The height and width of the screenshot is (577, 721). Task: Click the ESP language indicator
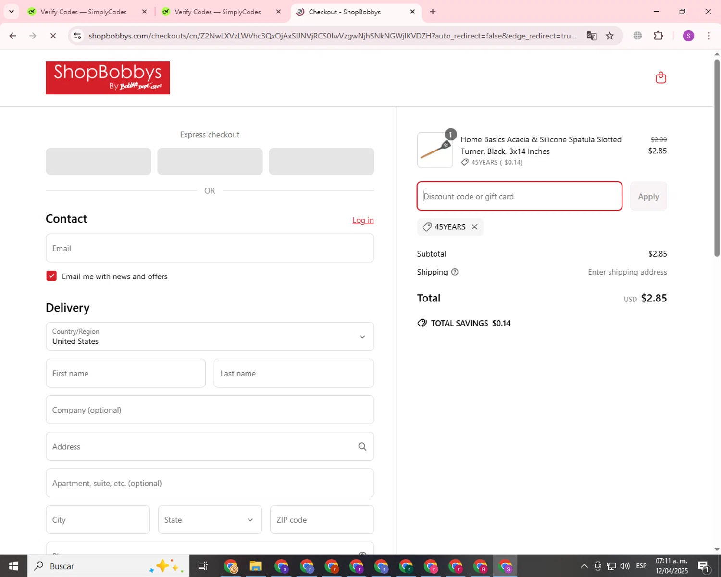coord(641,566)
